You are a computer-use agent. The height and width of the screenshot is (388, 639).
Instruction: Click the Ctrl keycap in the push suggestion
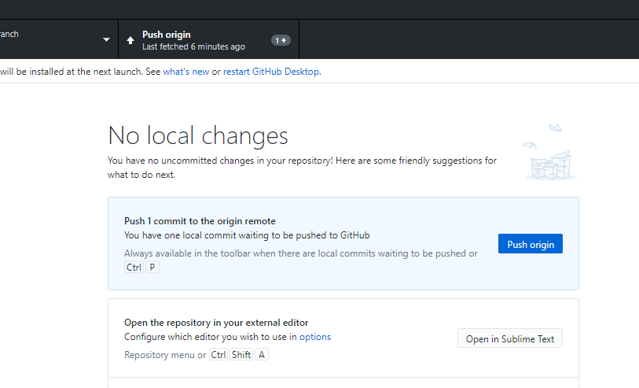pyautogui.click(x=134, y=268)
